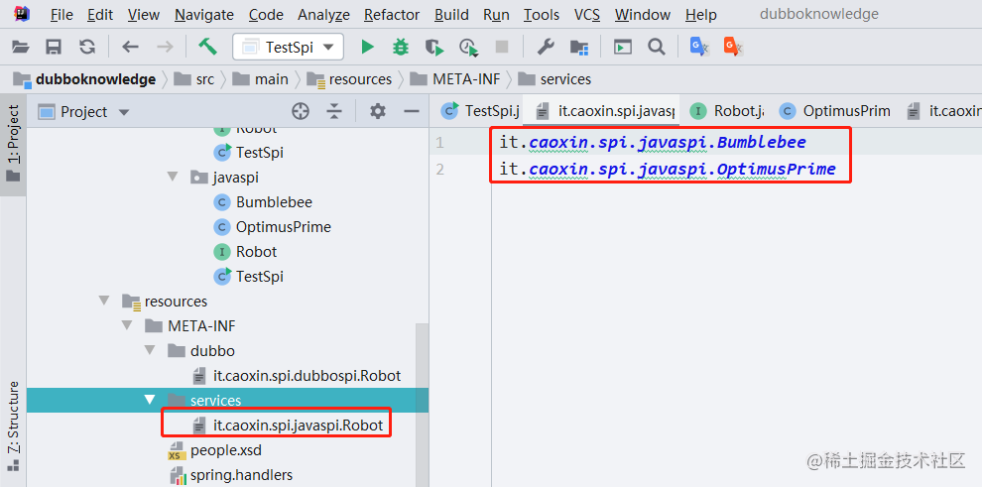Click the Back navigation arrow
The height and width of the screenshot is (487, 982).
[x=130, y=47]
